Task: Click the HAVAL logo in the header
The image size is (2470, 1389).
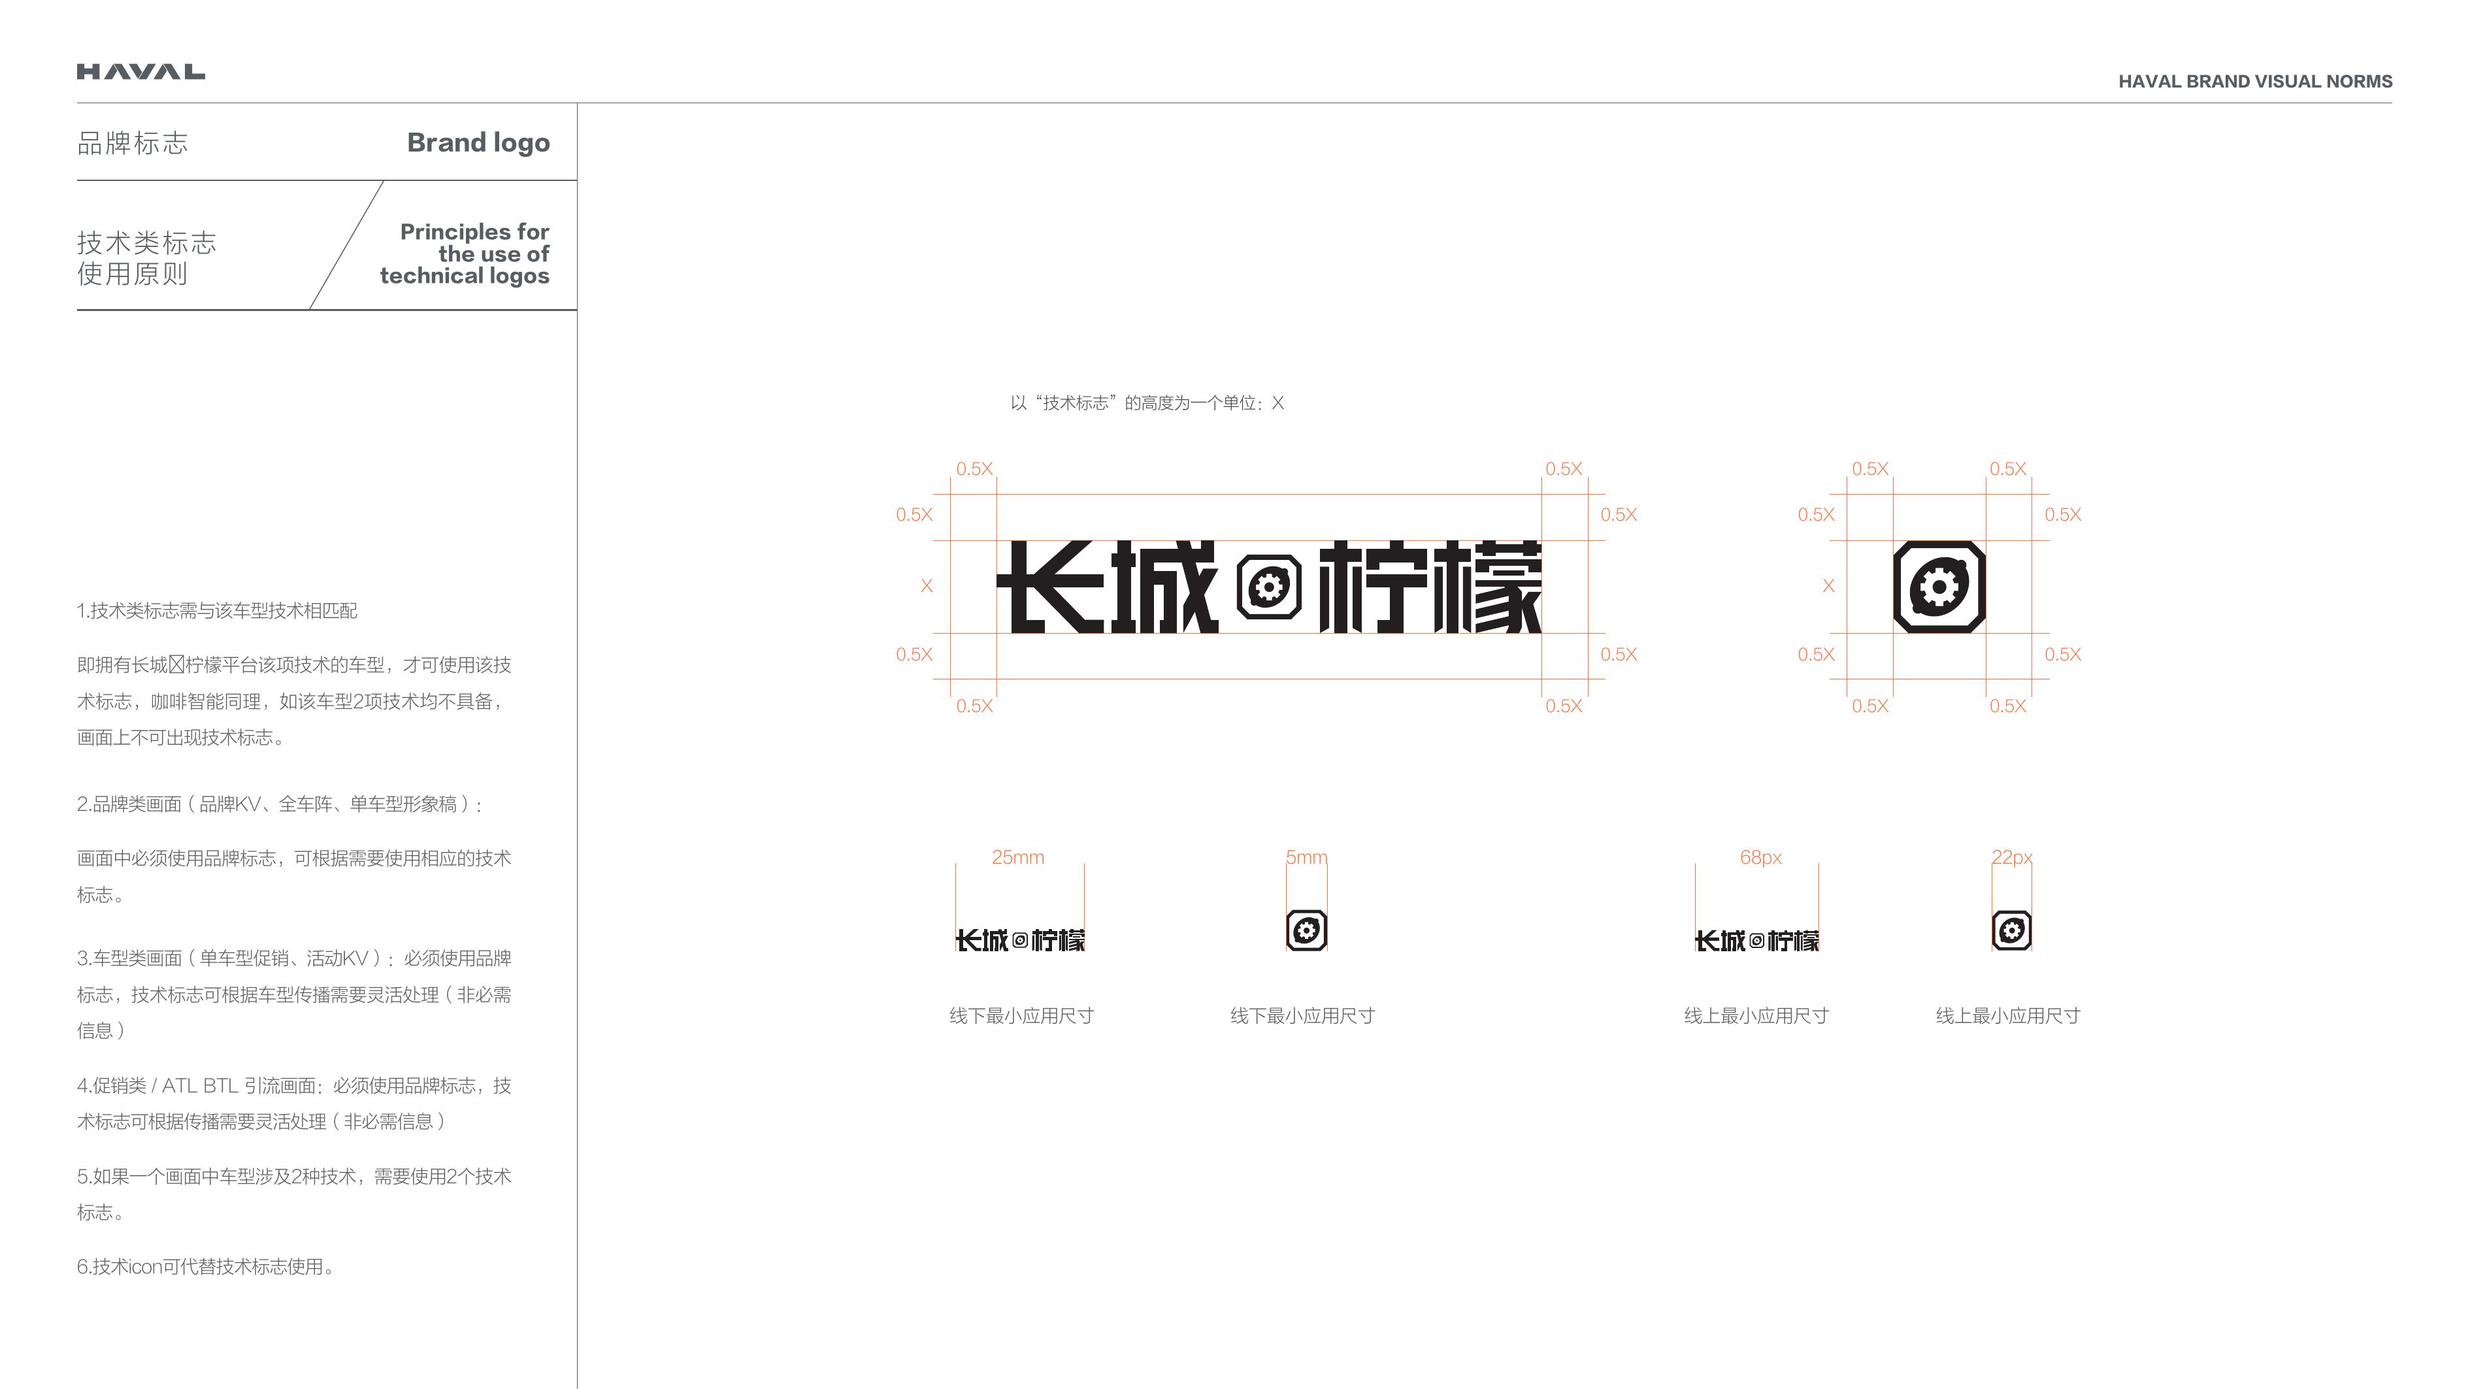Action: pyautogui.click(x=141, y=72)
